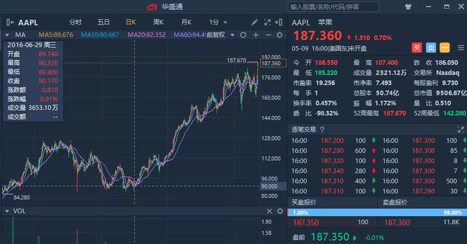Open the 前复权 adjustment dropdown

pyautogui.click(x=220, y=35)
